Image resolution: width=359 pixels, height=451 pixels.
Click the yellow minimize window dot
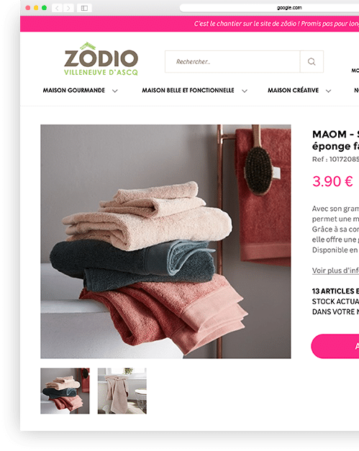[36, 8]
